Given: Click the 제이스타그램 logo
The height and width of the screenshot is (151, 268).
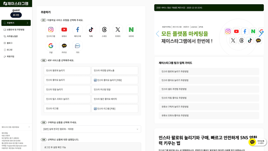Looking at the screenshot, I should tap(16, 4).
